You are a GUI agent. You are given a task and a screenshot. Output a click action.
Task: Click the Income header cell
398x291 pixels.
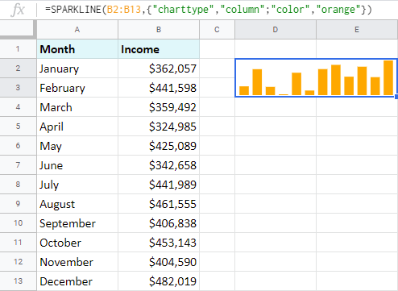coord(159,49)
